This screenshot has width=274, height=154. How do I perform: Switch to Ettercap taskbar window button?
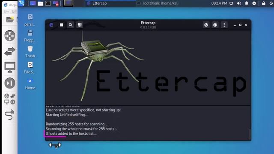(110, 3)
